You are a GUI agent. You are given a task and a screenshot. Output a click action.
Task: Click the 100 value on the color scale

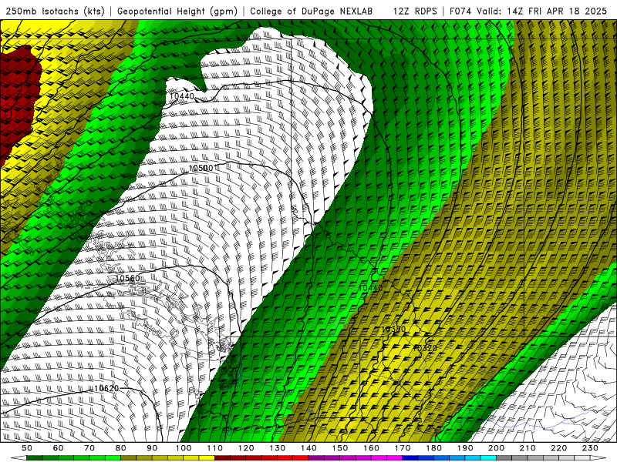[184, 448]
